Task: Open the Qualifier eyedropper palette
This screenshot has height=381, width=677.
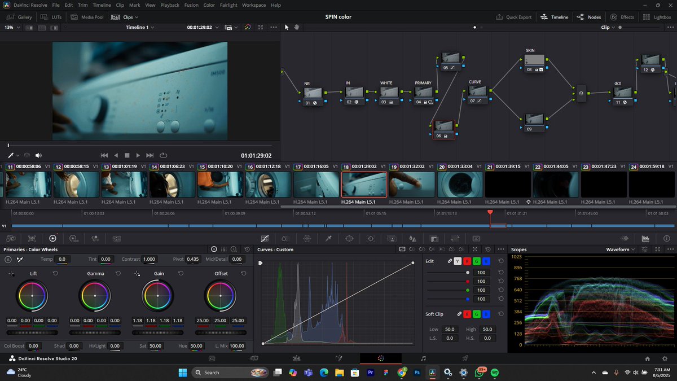Action: [x=328, y=238]
